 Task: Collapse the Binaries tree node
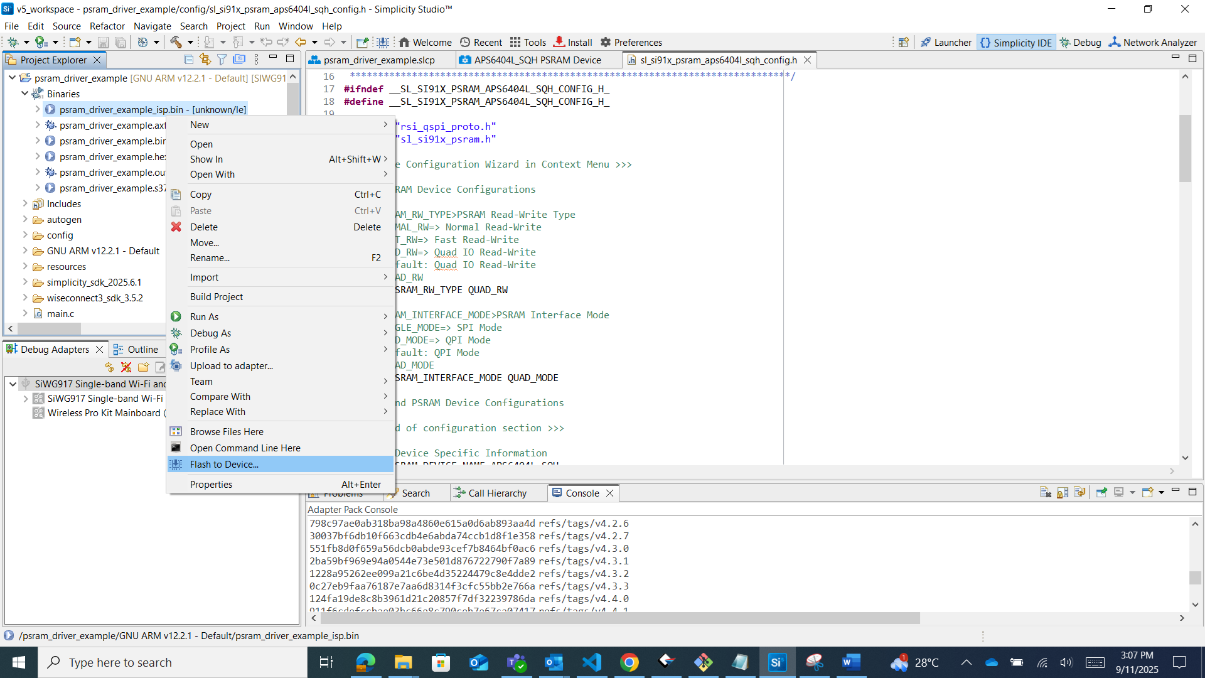tap(25, 94)
